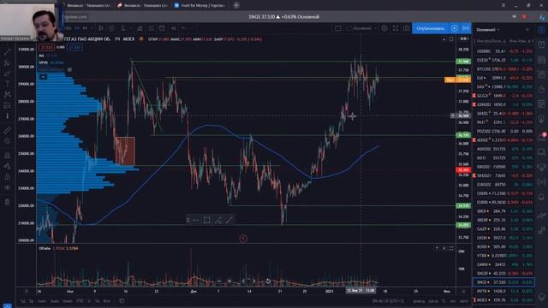Select the ROSN watchlist row
This screenshot has width=548, height=308.
503,246
